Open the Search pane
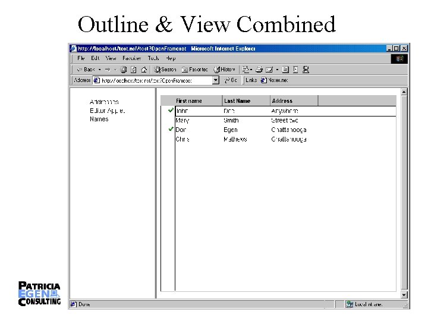 click(165, 70)
